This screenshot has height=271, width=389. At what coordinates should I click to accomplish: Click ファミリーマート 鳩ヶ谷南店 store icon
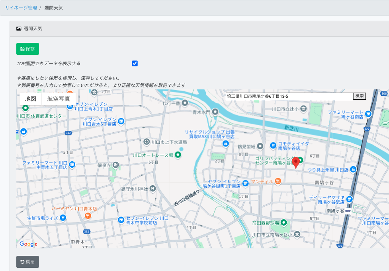pos(368,114)
